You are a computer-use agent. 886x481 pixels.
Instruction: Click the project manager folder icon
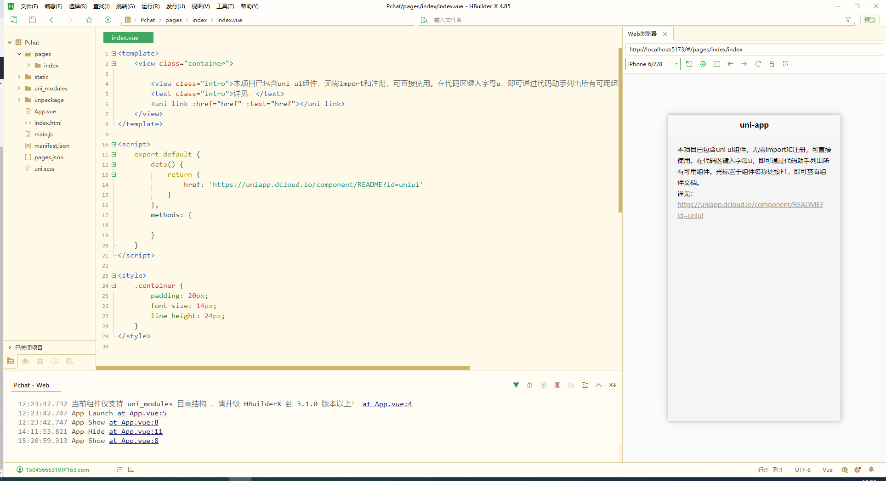point(11,361)
